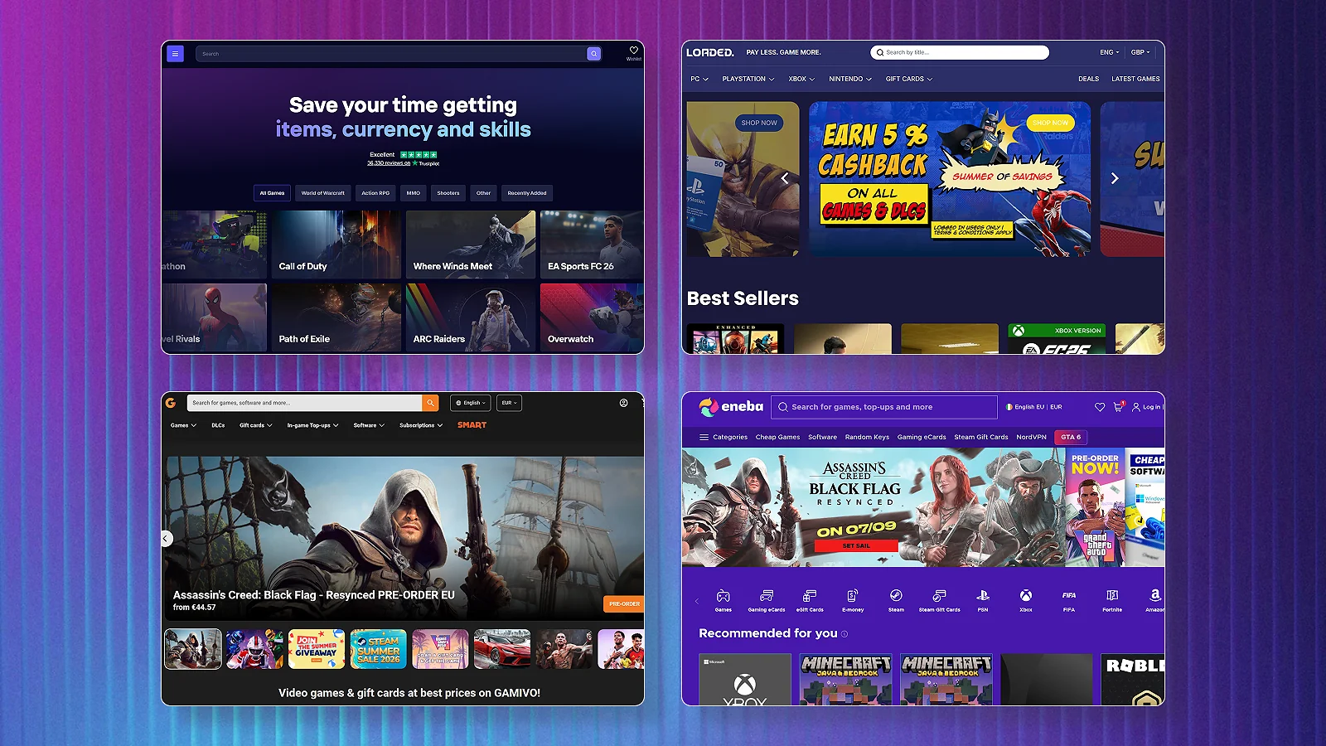Open Eneba wishlist heart icon
Viewport: 1326px width, 746px height.
(x=1100, y=407)
